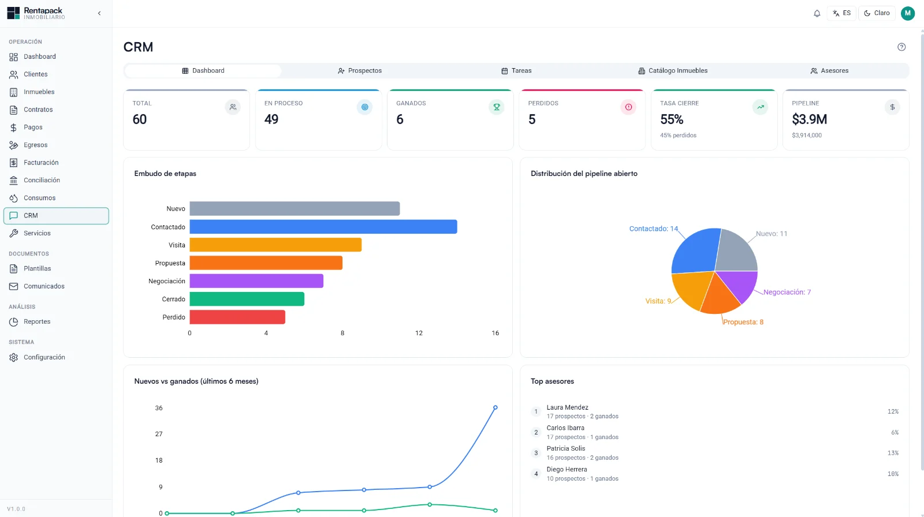The image size is (924, 517).
Task: Change language with the ES button
Action: 841,13
